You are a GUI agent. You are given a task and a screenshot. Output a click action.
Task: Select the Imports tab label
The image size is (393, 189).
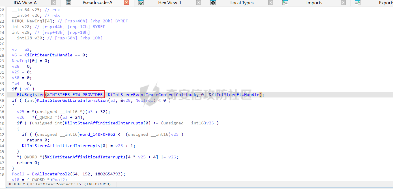coord(314,3)
